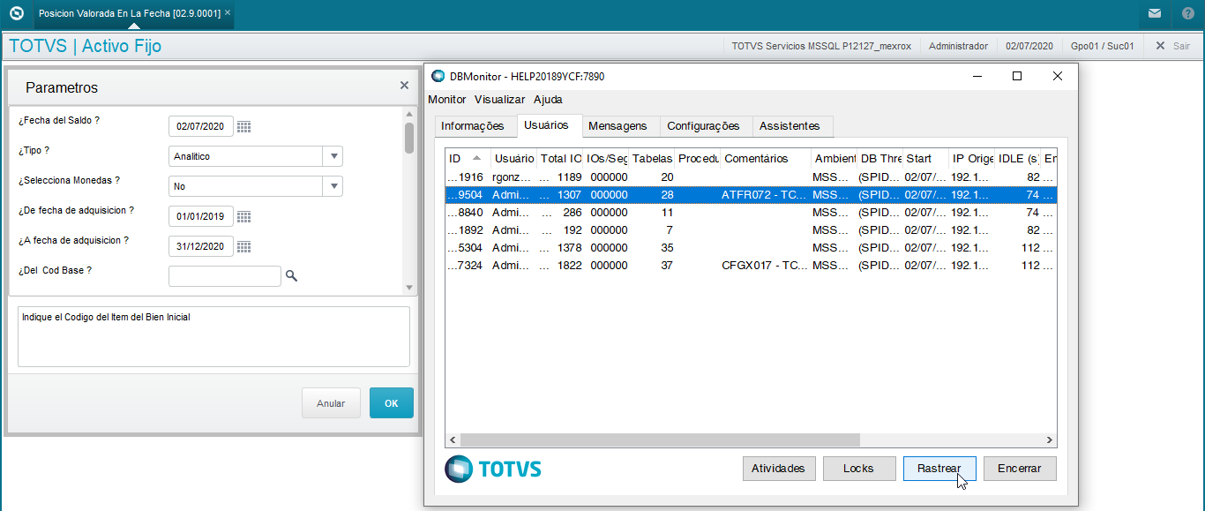Image resolution: width=1205 pixels, height=511 pixels.
Task: Click the Usuário column header
Action: click(513, 159)
